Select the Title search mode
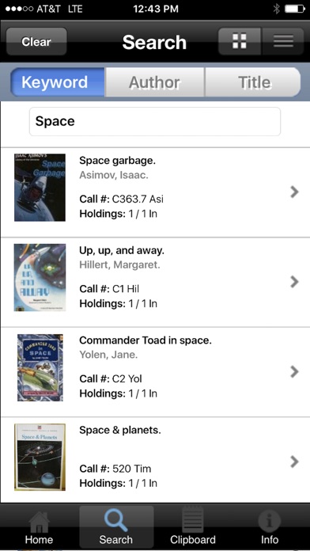The image size is (310, 551). [x=253, y=82]
